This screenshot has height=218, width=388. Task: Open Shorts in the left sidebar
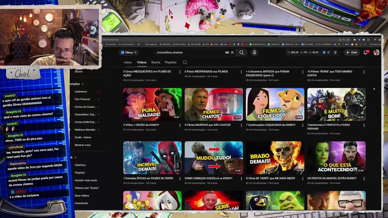click(x=79, y=71)
